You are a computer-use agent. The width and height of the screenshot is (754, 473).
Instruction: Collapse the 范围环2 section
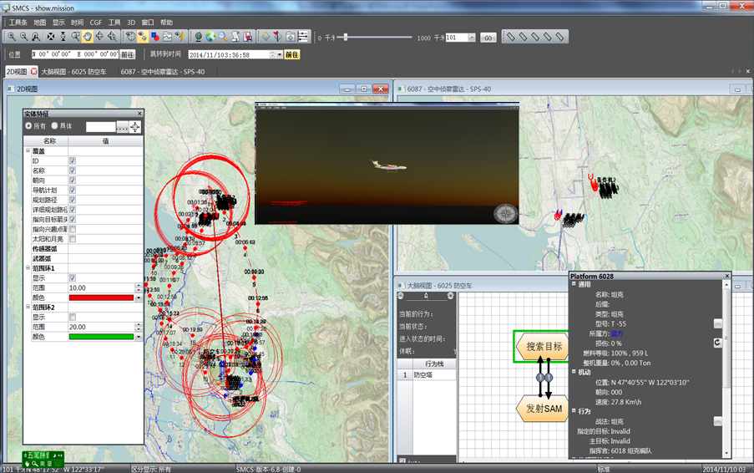point(28,307)
